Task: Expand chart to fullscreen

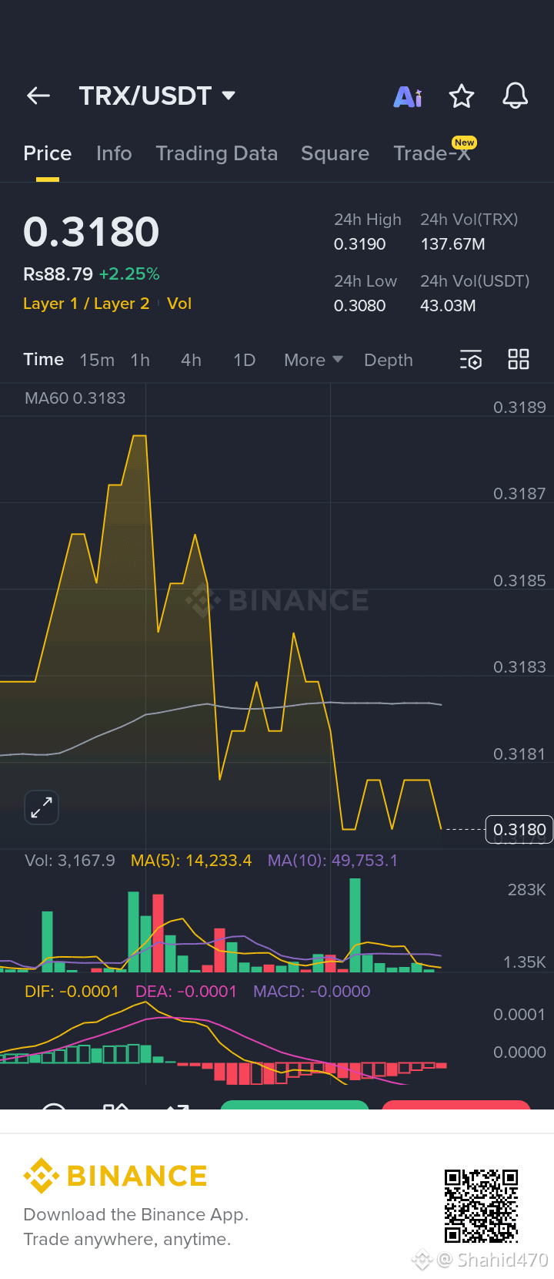Action: [x=42, y=807]
